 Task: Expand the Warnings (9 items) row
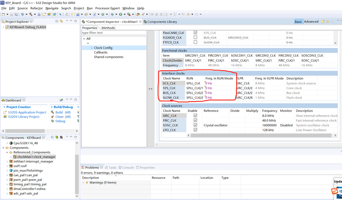(x=83, y=183)
